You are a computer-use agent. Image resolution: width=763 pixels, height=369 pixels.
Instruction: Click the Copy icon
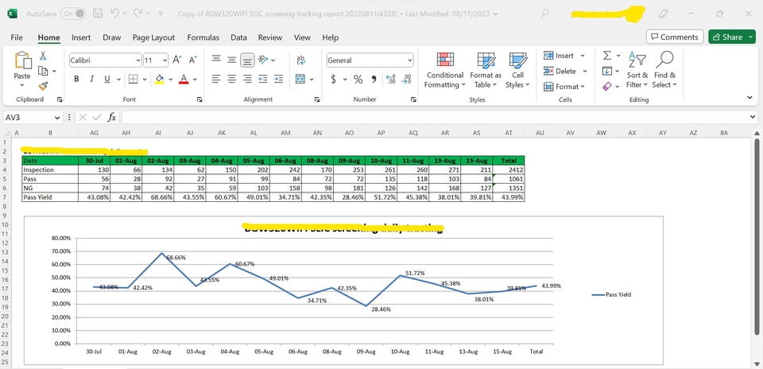[43, 71]
